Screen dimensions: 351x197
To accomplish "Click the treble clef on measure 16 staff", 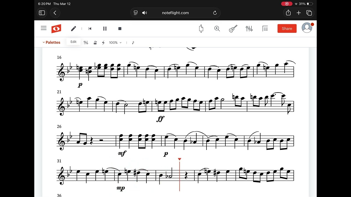I will 61,72.
